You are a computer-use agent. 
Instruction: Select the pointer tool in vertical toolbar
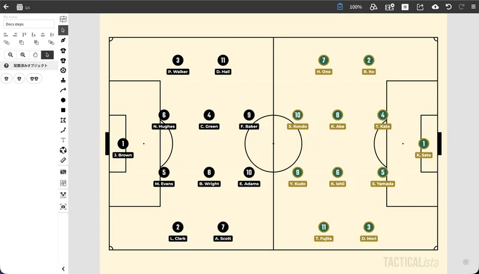[x=63, y=30]
